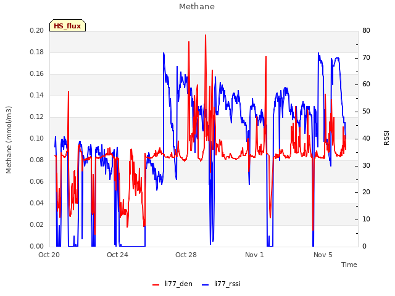Click the 0.18 left axis value
The image size is (395, 296).
pos(36,52)
